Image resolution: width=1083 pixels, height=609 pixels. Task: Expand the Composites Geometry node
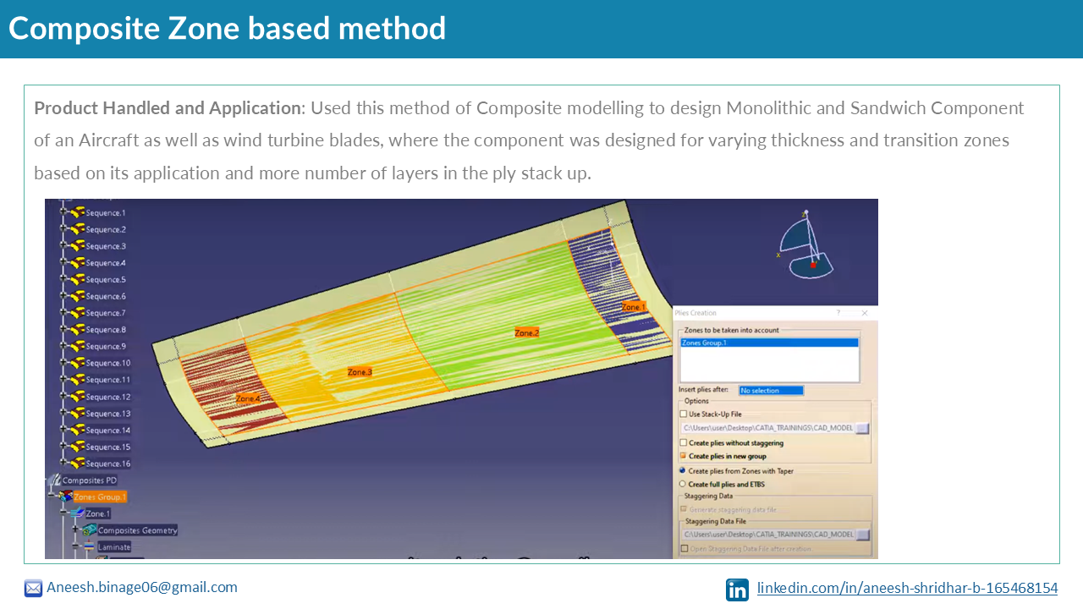coord(75,530)
